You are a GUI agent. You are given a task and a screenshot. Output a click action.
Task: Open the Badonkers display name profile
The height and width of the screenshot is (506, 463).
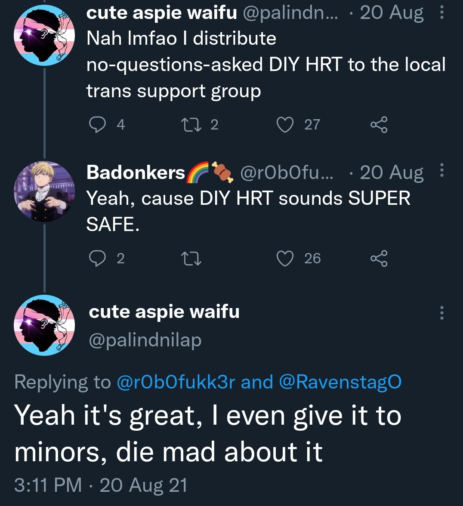(x=136, y=173)
